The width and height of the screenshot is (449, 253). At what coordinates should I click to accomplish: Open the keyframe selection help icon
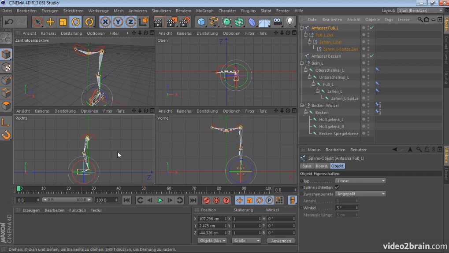pyautogui.click(x=226, y=200)
